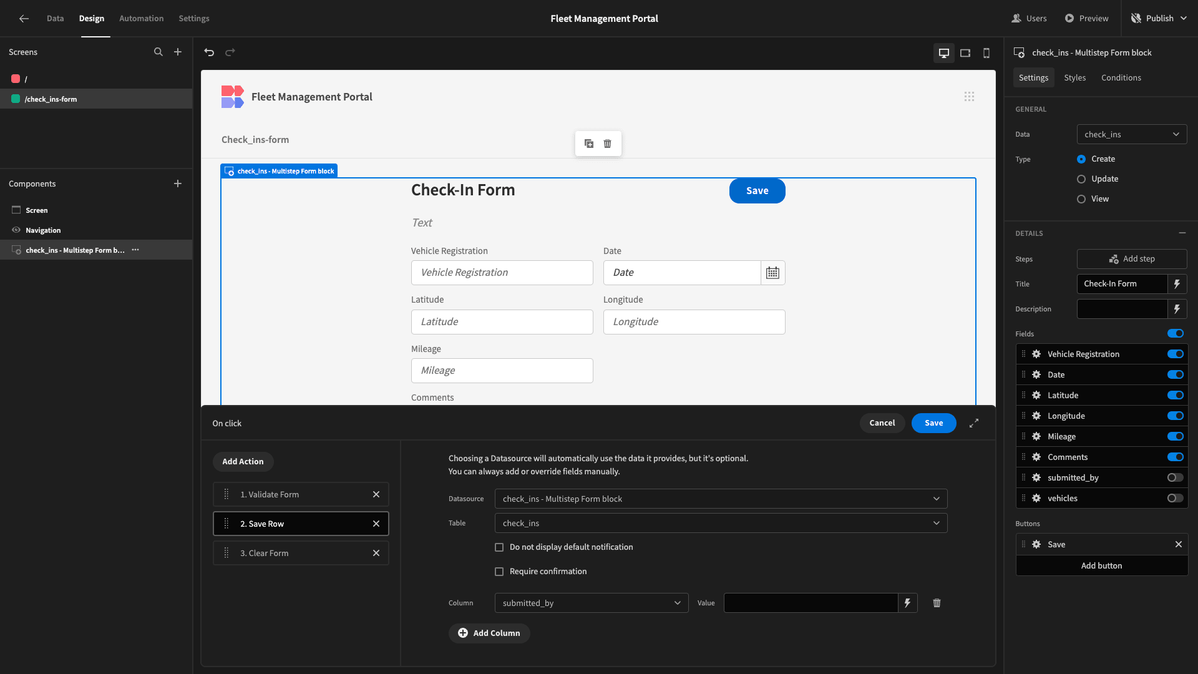Screen dimensions: 1198x674
Task: Remove Clear Form action
Action: point(376,553)
